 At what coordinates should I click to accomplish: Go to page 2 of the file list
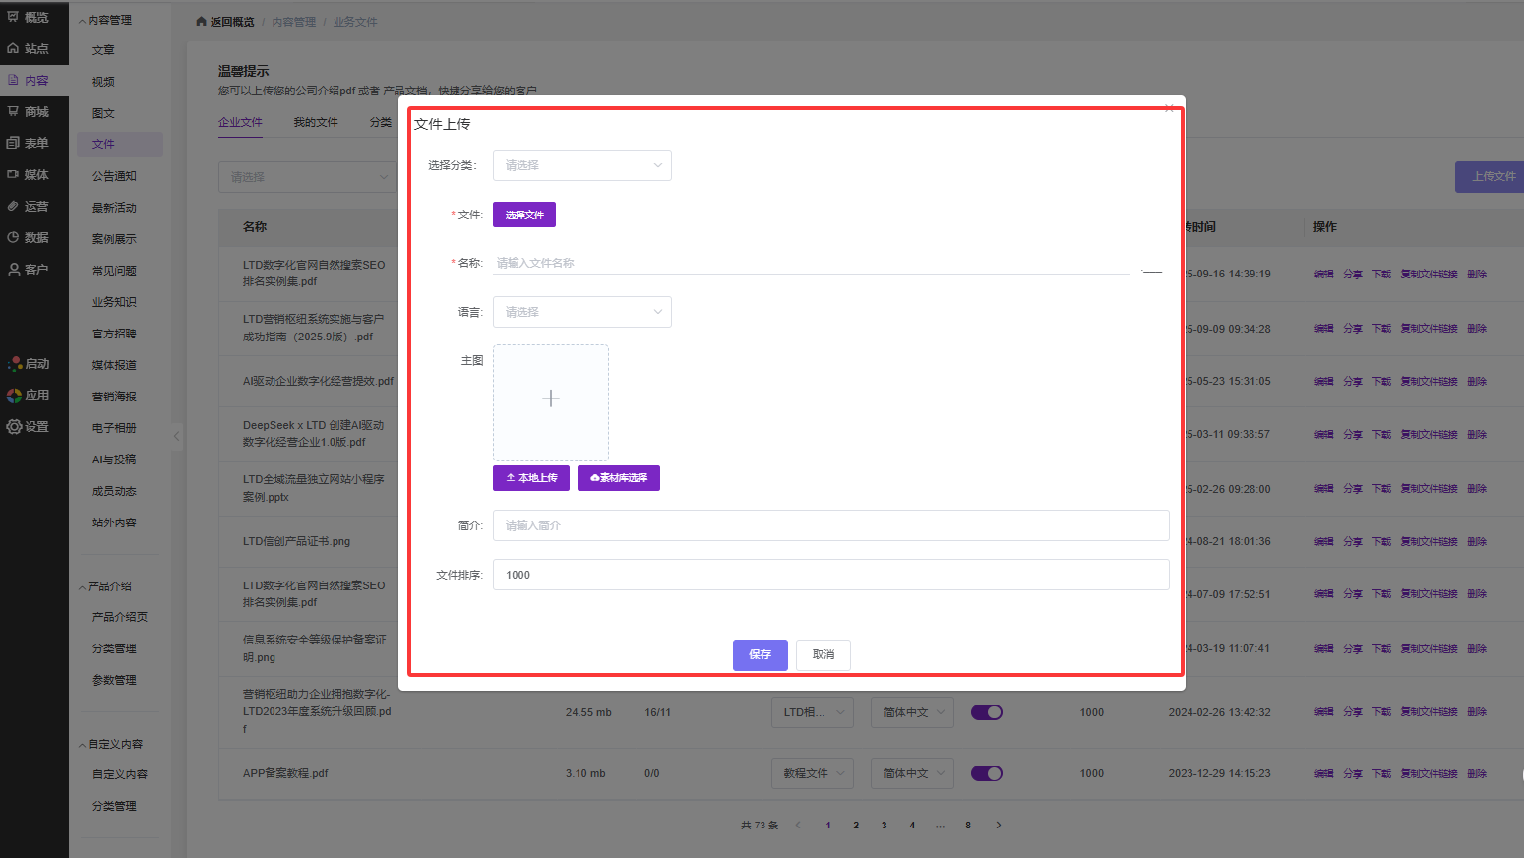[856, 826]
